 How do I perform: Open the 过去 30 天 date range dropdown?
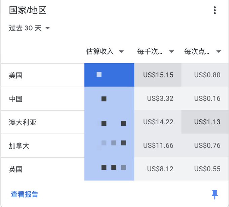pos(29,28)
